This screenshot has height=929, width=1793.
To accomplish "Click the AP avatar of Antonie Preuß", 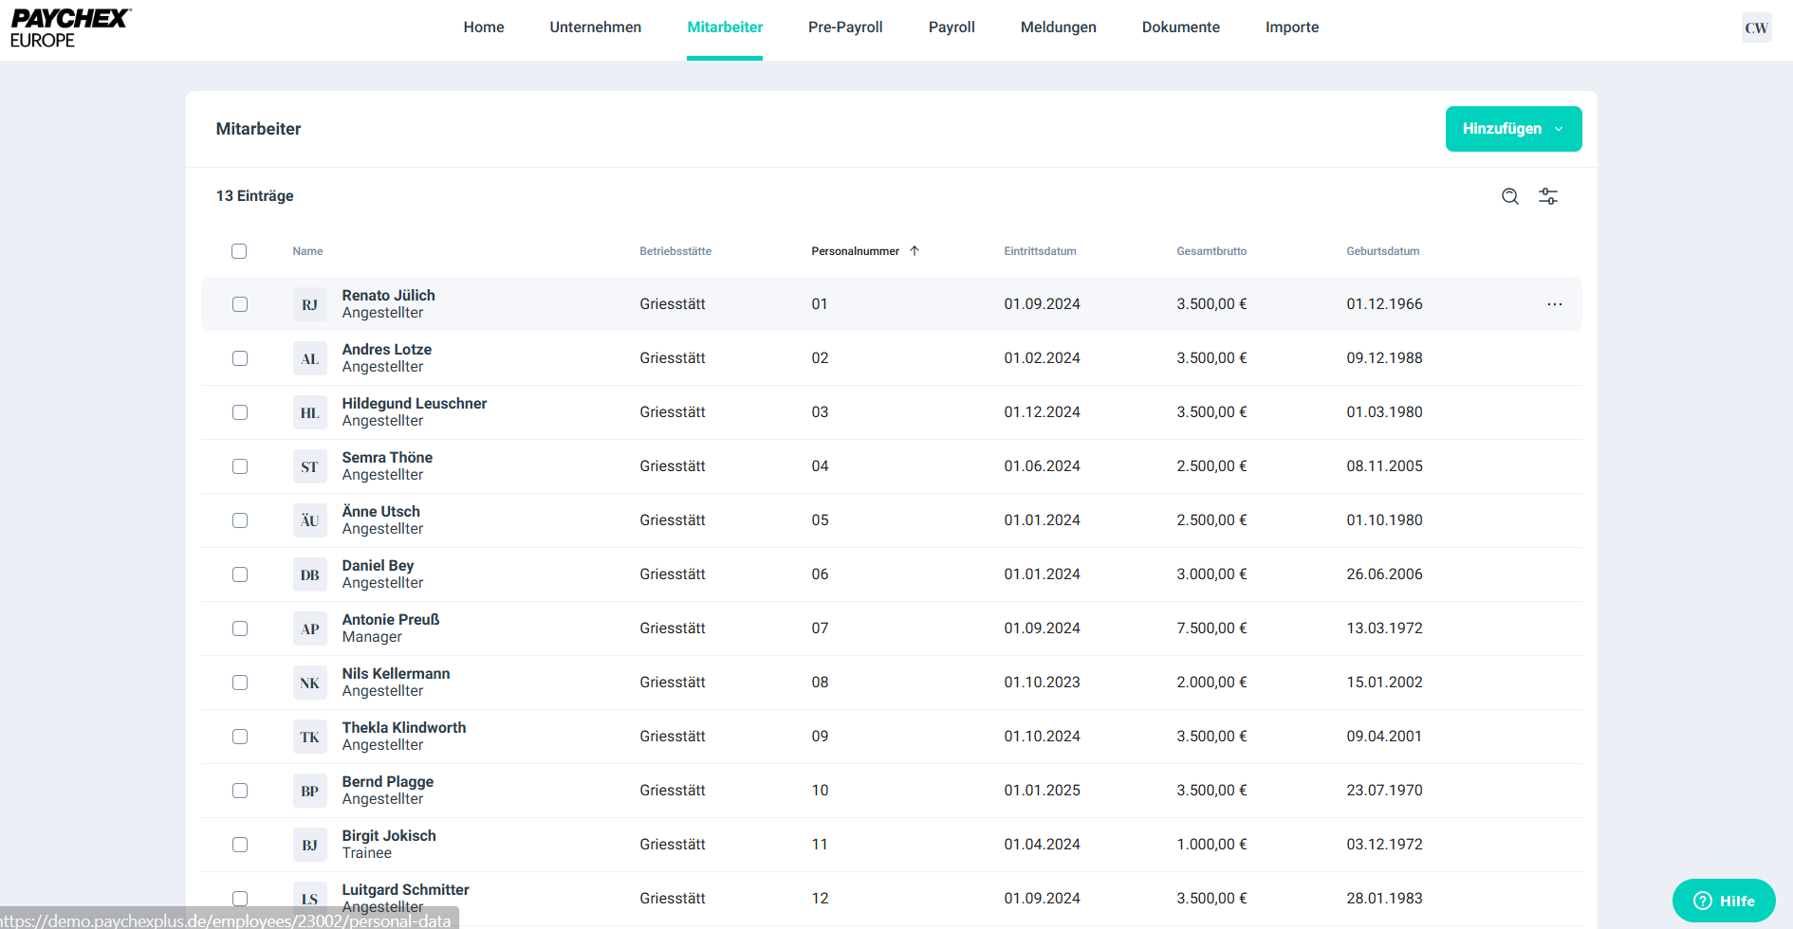I will click(x=309, y=628).
